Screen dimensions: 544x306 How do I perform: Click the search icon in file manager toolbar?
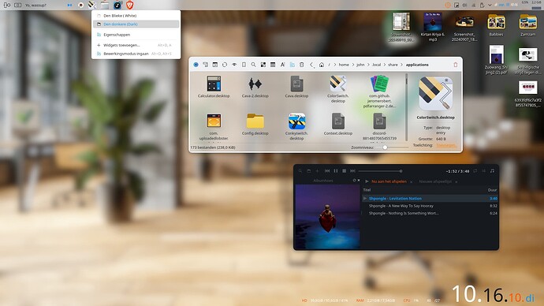[x=254, y=65]
